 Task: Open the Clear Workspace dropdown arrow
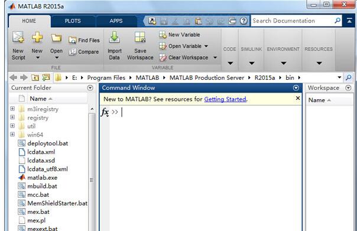click(215, 57)
